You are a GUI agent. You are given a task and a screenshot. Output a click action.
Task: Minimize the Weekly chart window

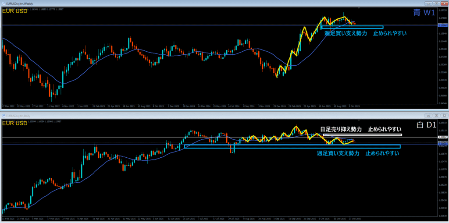pyautogui.click(x=428, y=4)
